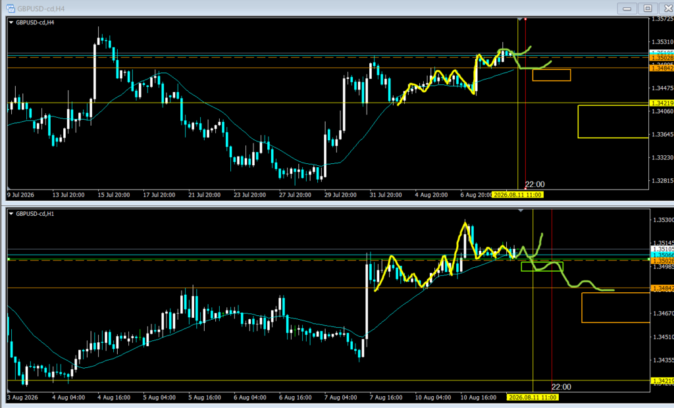Click the chart shift triangle atop H1 chart
The image size is (674, 408).
pyautogui.click(x=521, y=211)
